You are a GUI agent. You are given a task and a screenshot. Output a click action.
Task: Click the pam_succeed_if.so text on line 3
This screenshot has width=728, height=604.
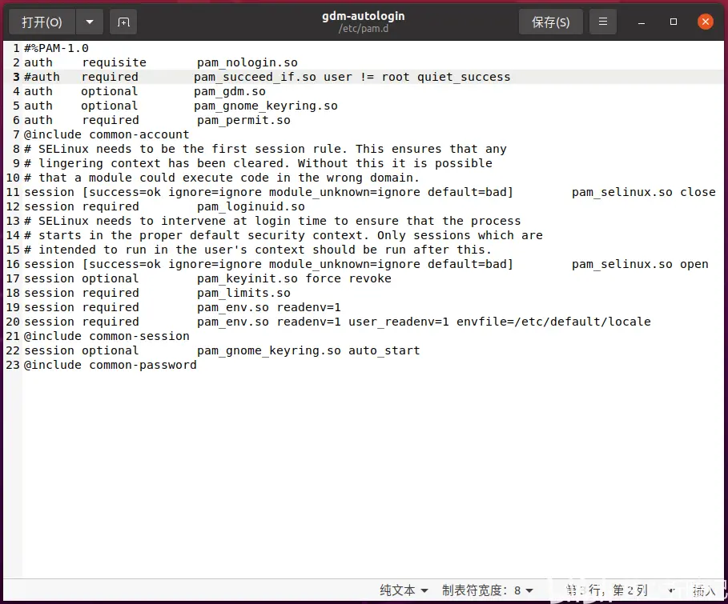tap(255, 77)
